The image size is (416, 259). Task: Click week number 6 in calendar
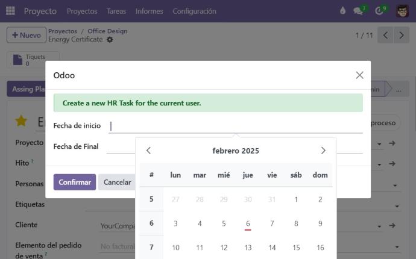(x=151, y=223)
